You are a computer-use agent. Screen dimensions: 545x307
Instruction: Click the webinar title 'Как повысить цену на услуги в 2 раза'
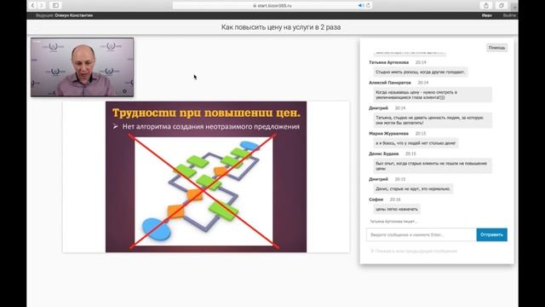tap(281, 27)
